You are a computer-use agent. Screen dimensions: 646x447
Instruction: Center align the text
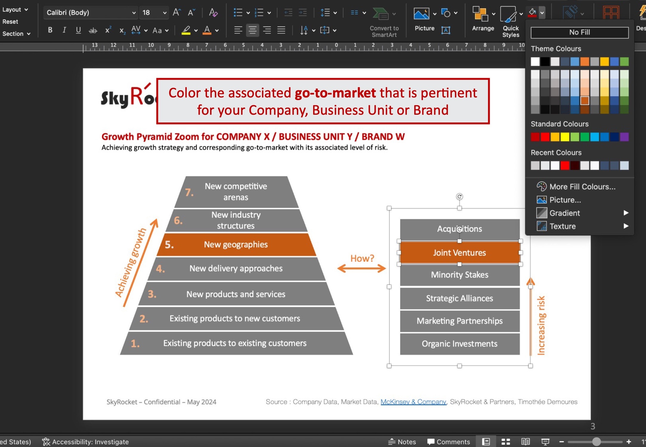coord(253,30)
